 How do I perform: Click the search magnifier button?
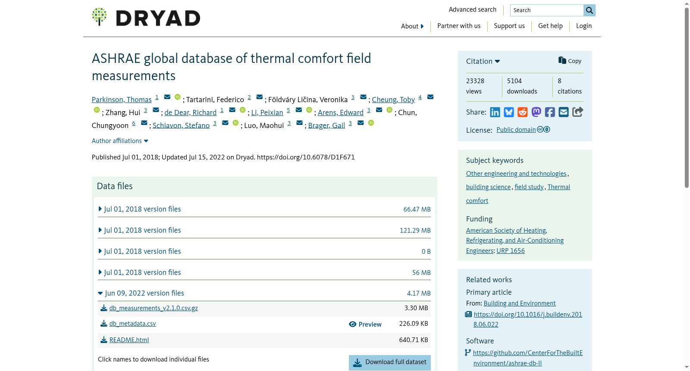[590, 10]
